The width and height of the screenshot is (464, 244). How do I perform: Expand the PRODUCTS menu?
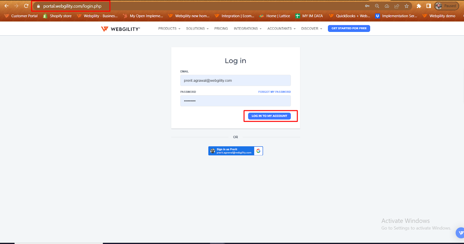169,28
